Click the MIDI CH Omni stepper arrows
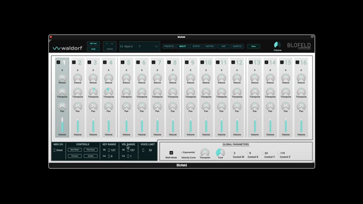The height and width of the screenshot is (204, 363). (x=54, y=150)
